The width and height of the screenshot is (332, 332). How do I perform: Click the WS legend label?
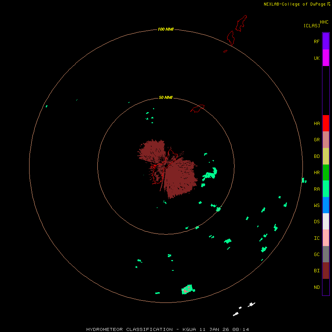317,205
